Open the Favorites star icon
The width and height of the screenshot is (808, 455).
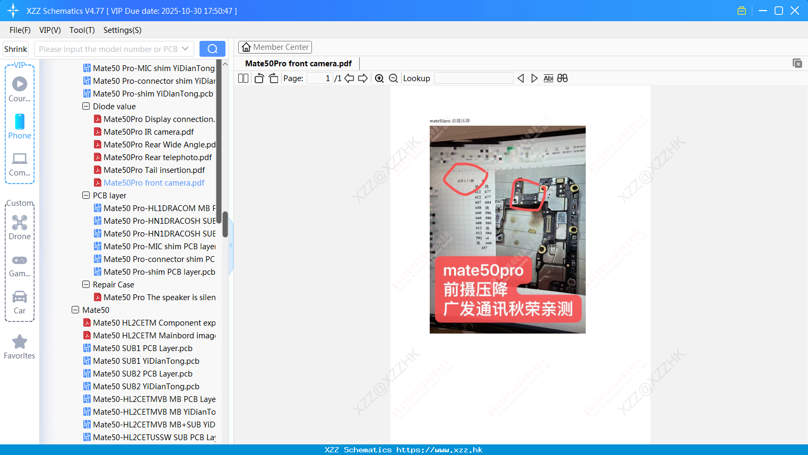click(x=20, y=342)
